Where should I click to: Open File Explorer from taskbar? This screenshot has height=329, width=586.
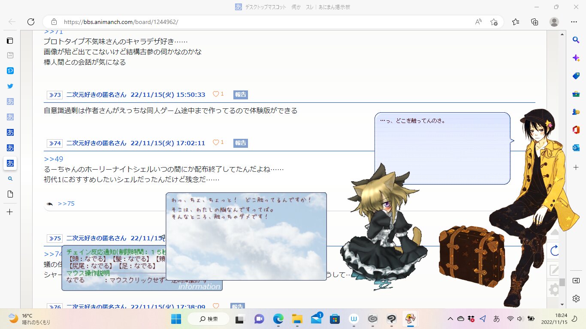click(x=297, y=319)
